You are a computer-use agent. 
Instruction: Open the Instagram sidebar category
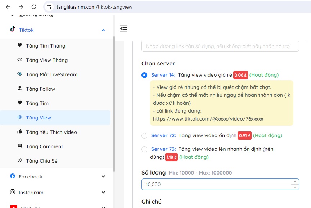tap(31, 193)
